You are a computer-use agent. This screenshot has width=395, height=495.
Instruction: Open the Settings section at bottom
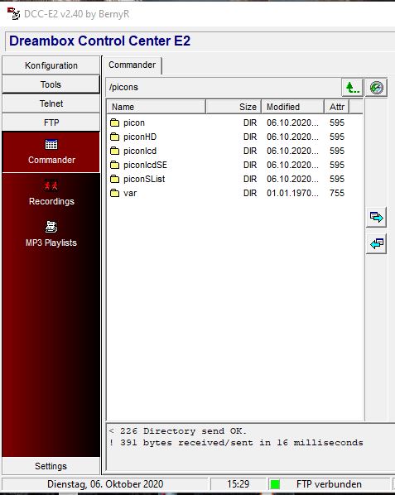point(51,466)
